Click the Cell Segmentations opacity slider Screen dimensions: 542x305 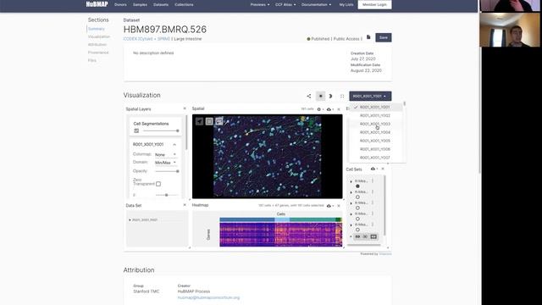[x=161, y=130]
